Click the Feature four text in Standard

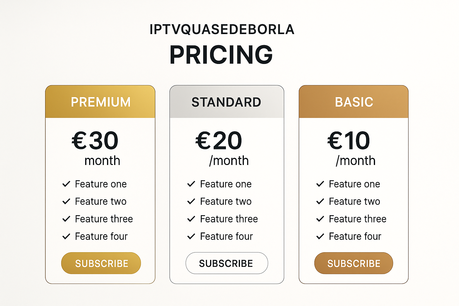pos(227,236)
